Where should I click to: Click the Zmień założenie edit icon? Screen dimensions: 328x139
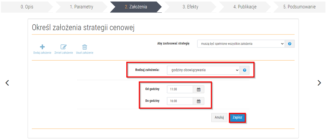coord(64,47)
